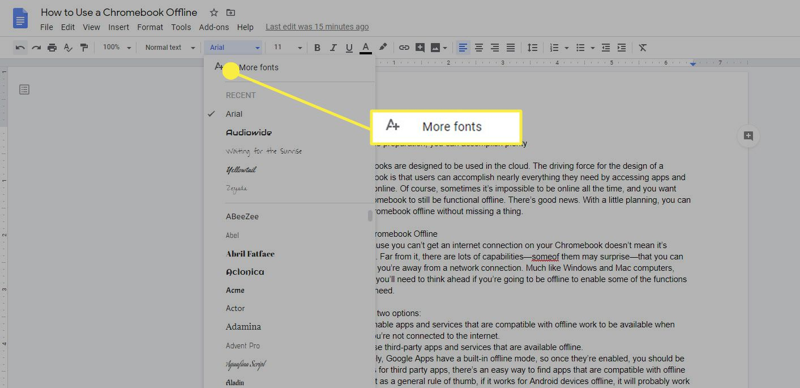Clear the text formatting

click(643, 48)
